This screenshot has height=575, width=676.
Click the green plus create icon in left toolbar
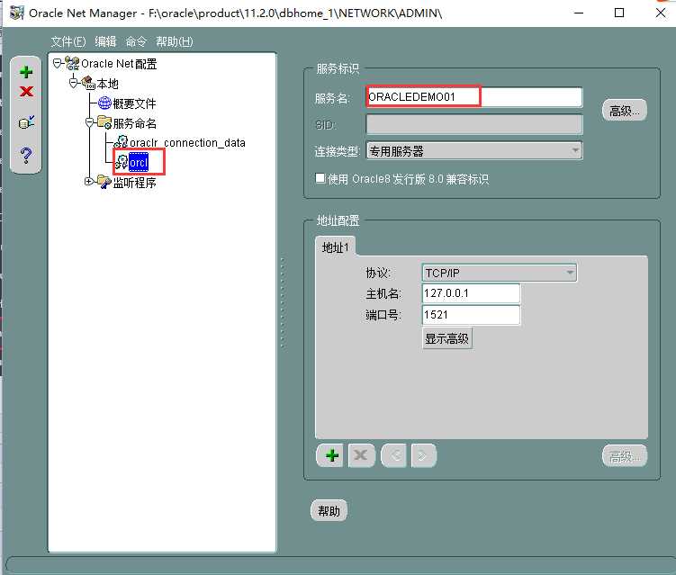(x=26, y=72)
